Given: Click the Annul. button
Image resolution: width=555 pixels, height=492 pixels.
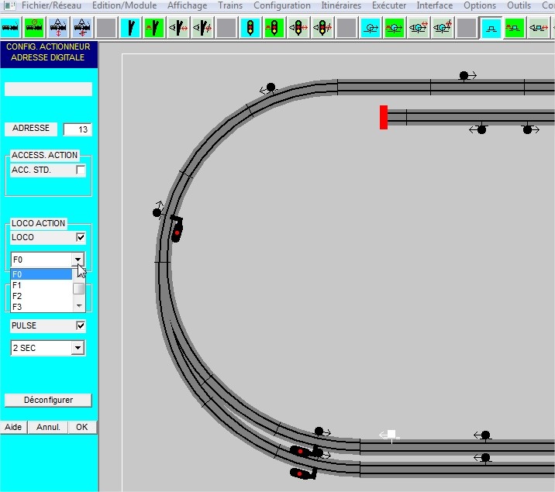Looking at the screenshot, I should click(x=48, y=427).
